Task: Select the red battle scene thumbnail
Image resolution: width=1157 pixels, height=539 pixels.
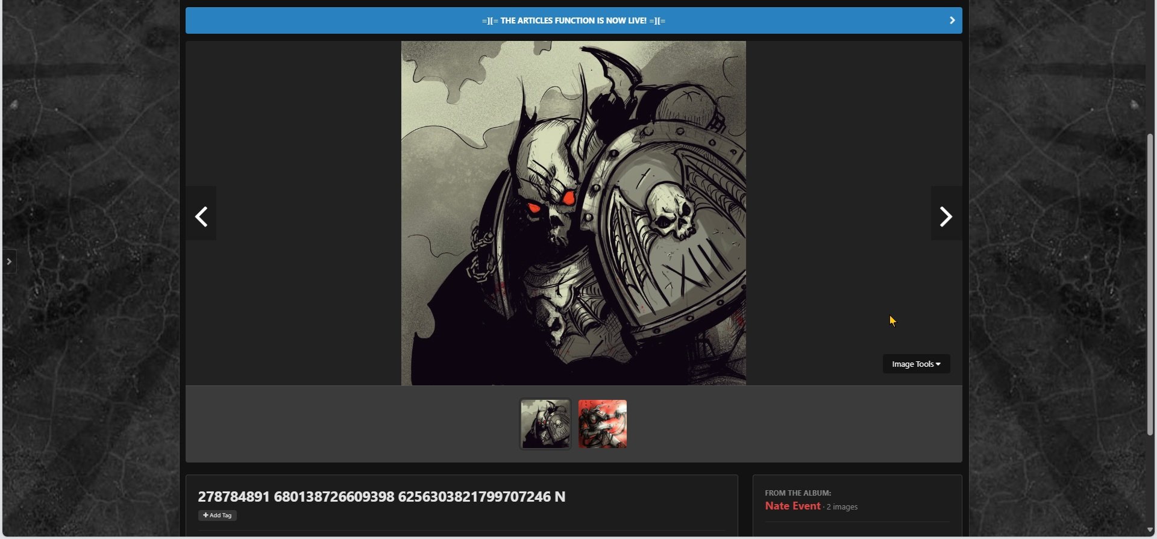Action: (603, 424)
